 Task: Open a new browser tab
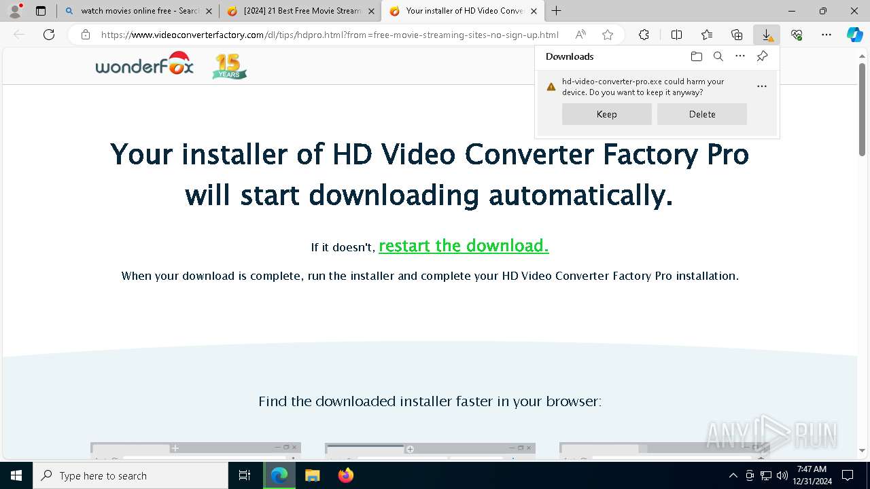pyautogui.click(x=556, y=11)
